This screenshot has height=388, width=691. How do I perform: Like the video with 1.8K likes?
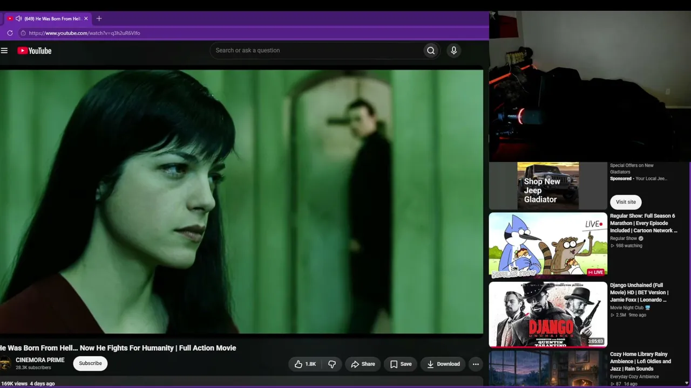305,364
